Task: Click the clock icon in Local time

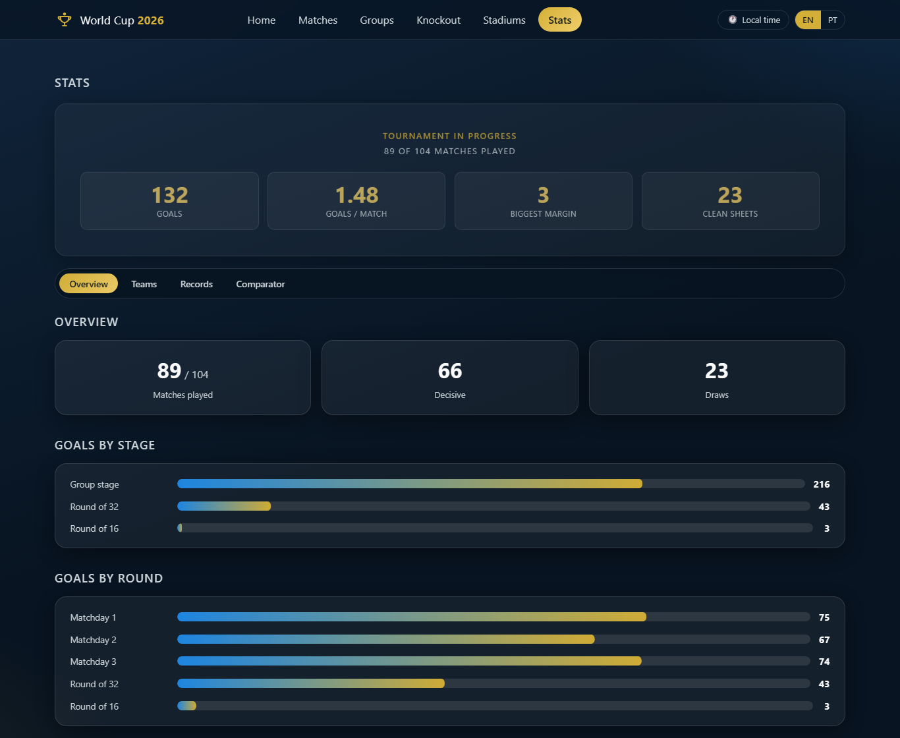Action: 733,20
